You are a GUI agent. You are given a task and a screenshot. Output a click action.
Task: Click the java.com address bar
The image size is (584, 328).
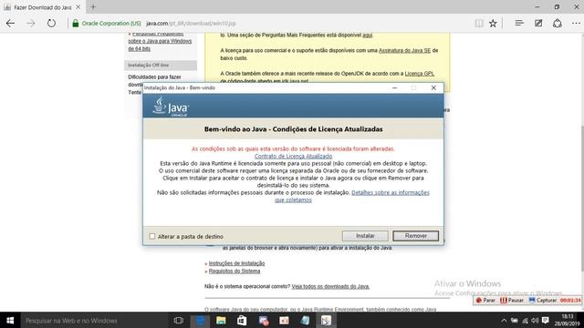click(x=191, y=24)
